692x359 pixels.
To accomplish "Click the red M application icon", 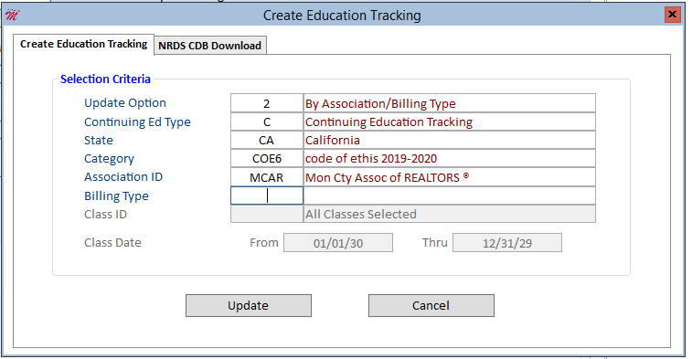I will point(12,16).
